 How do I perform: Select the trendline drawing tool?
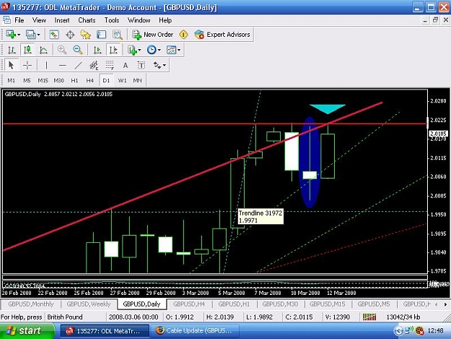tap(78, 65)
